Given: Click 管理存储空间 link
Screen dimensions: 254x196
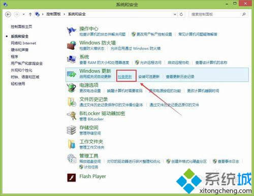Looking at the screenshot, I should coord(90,133).
